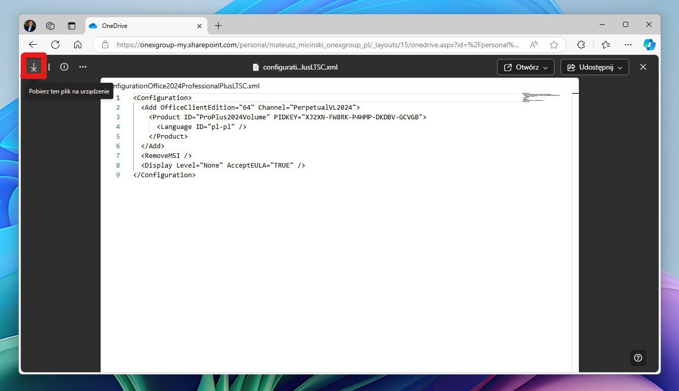Open Read aloud in address bar
Screen dimensions: 679x391
[534, 45]
